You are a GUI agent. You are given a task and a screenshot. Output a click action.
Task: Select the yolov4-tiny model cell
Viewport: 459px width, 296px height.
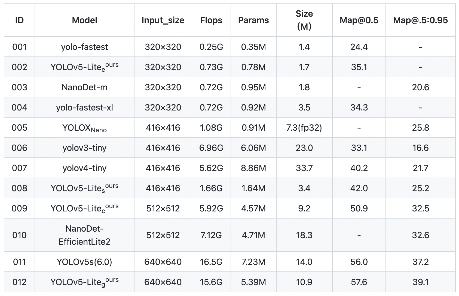pyautogui.click(x=84, y=168)
